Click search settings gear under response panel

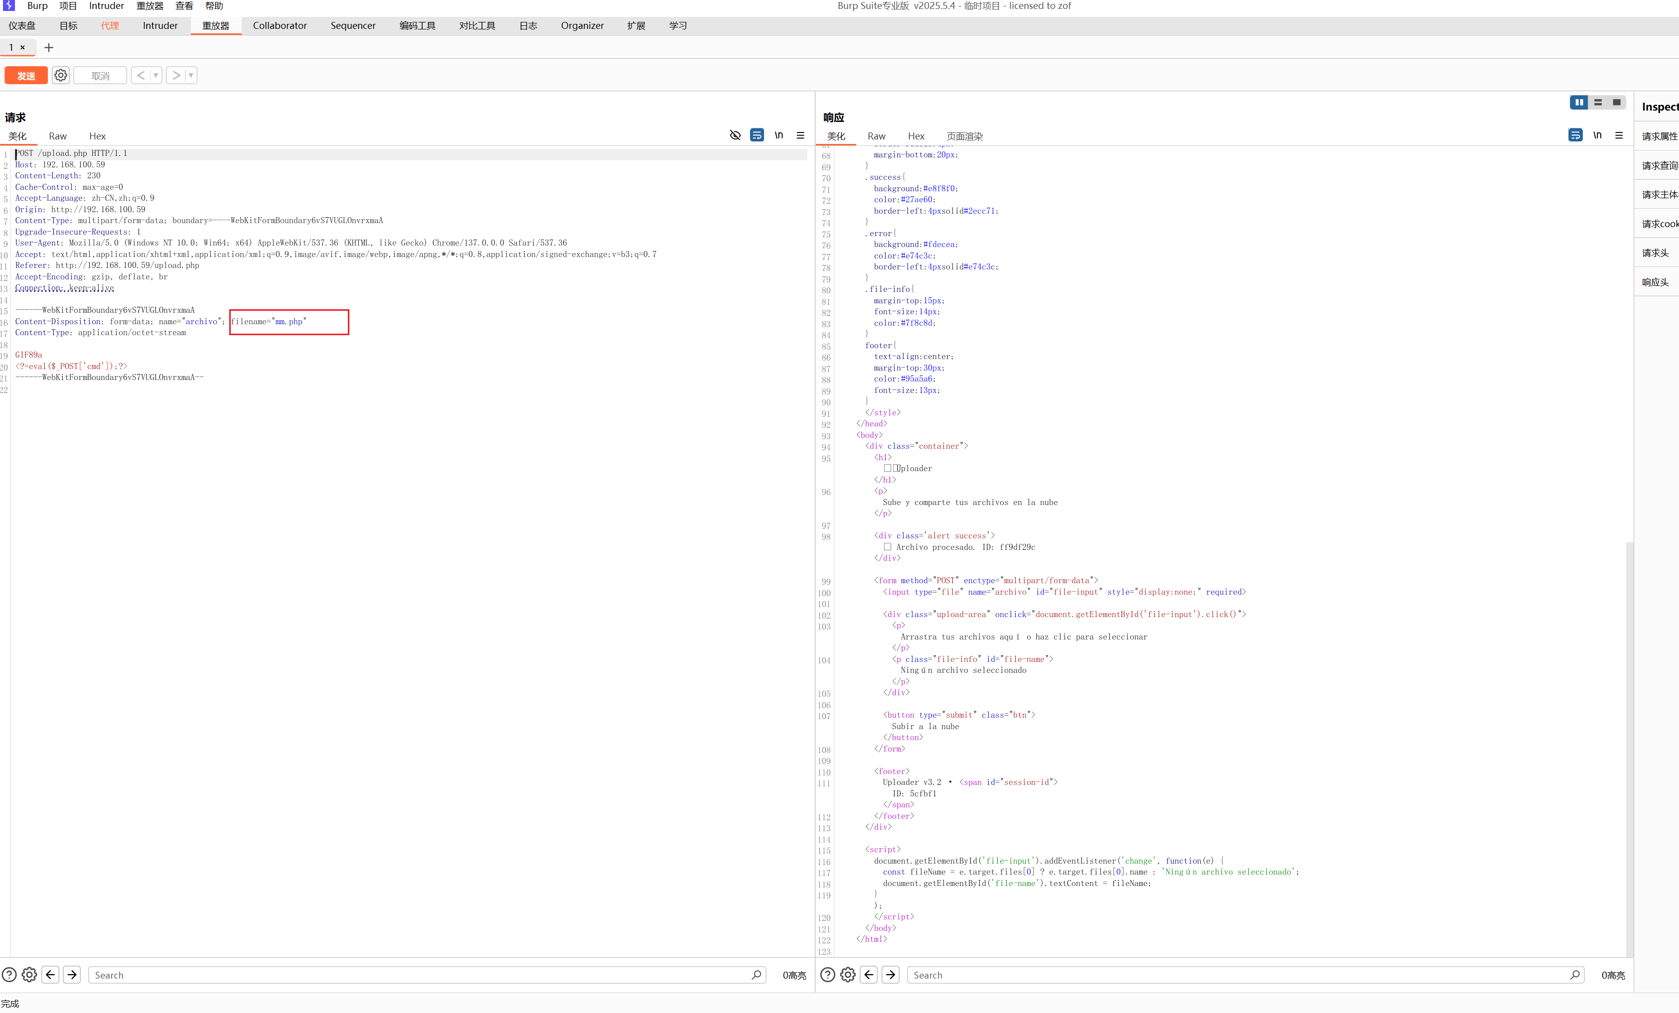click(x=848, y=975)
